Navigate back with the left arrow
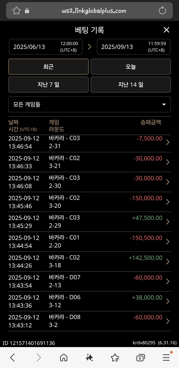Viewport: 179px width, 368px height. coord(13,358)
